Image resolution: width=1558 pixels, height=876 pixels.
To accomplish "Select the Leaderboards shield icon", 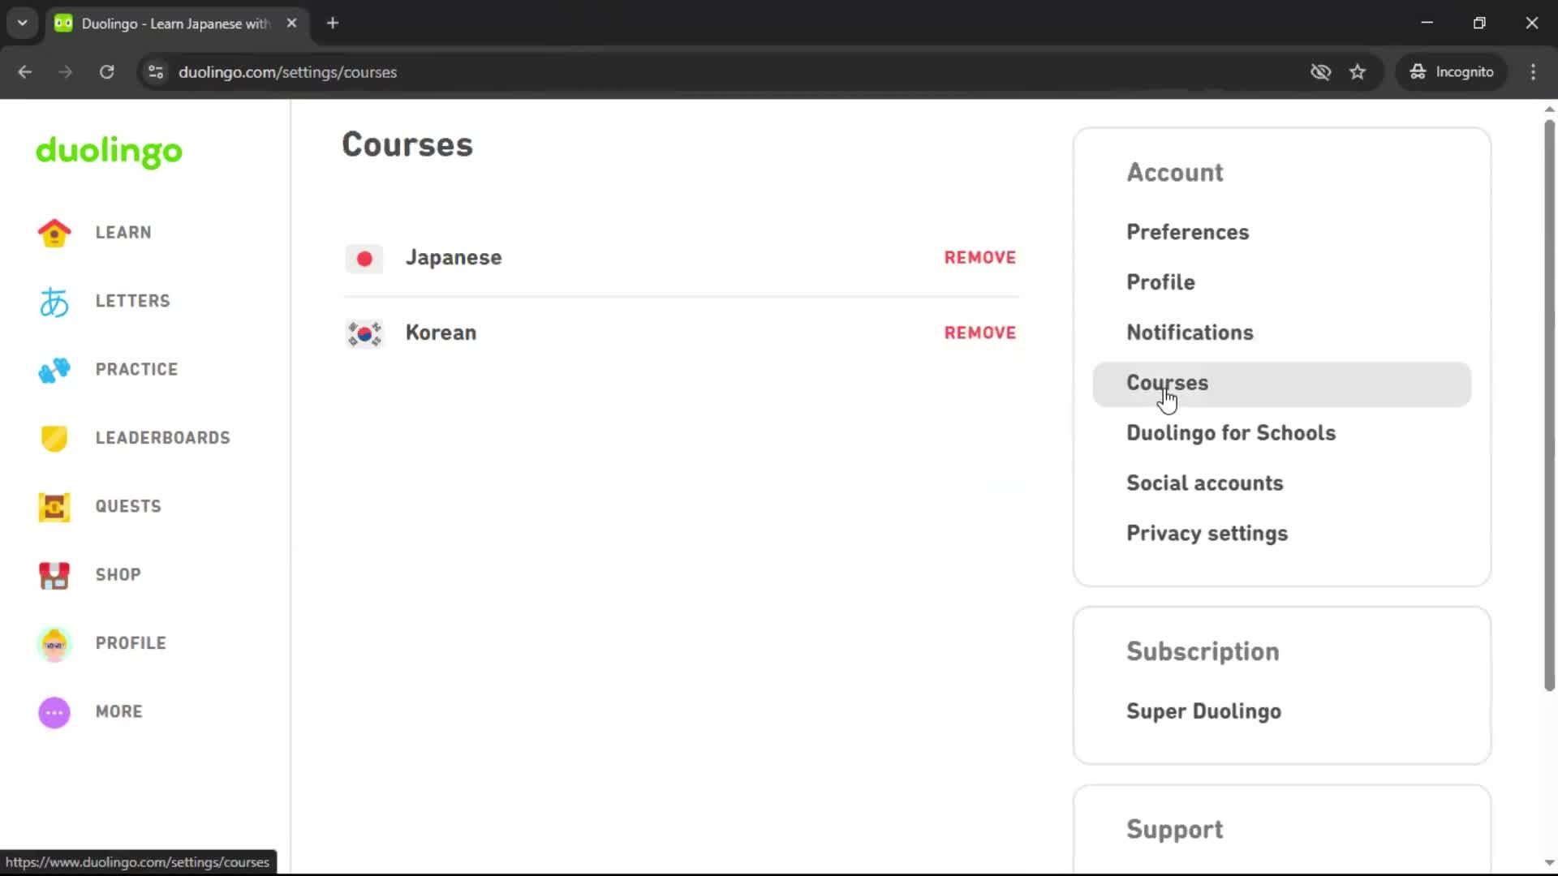I will point(54,438).
